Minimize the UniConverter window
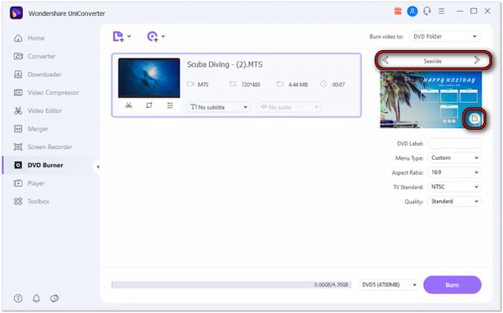The height and width of the screenshot is (313, 503). [x=460, y=11]
